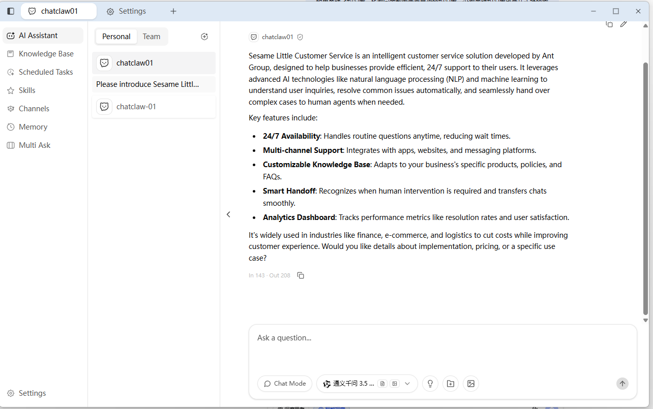Copy message using top-right copy icon

(609, 23)
